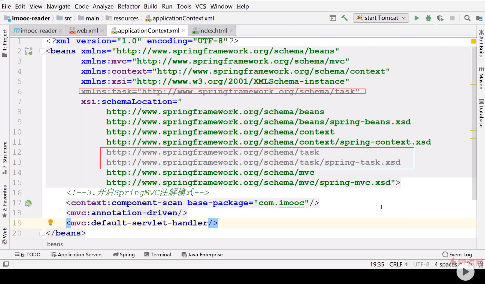
Task: Open the Tools menu
Action: (184, 6)
